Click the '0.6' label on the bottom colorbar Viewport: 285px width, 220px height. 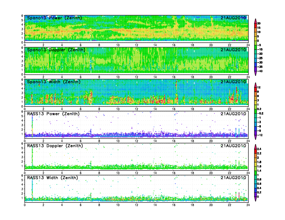[x=259, y=184]
